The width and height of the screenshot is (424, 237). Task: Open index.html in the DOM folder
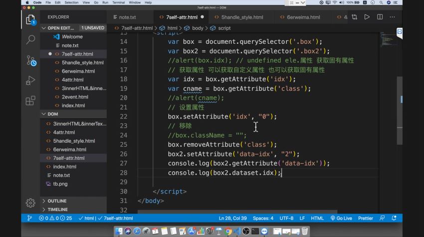(73, 167)
